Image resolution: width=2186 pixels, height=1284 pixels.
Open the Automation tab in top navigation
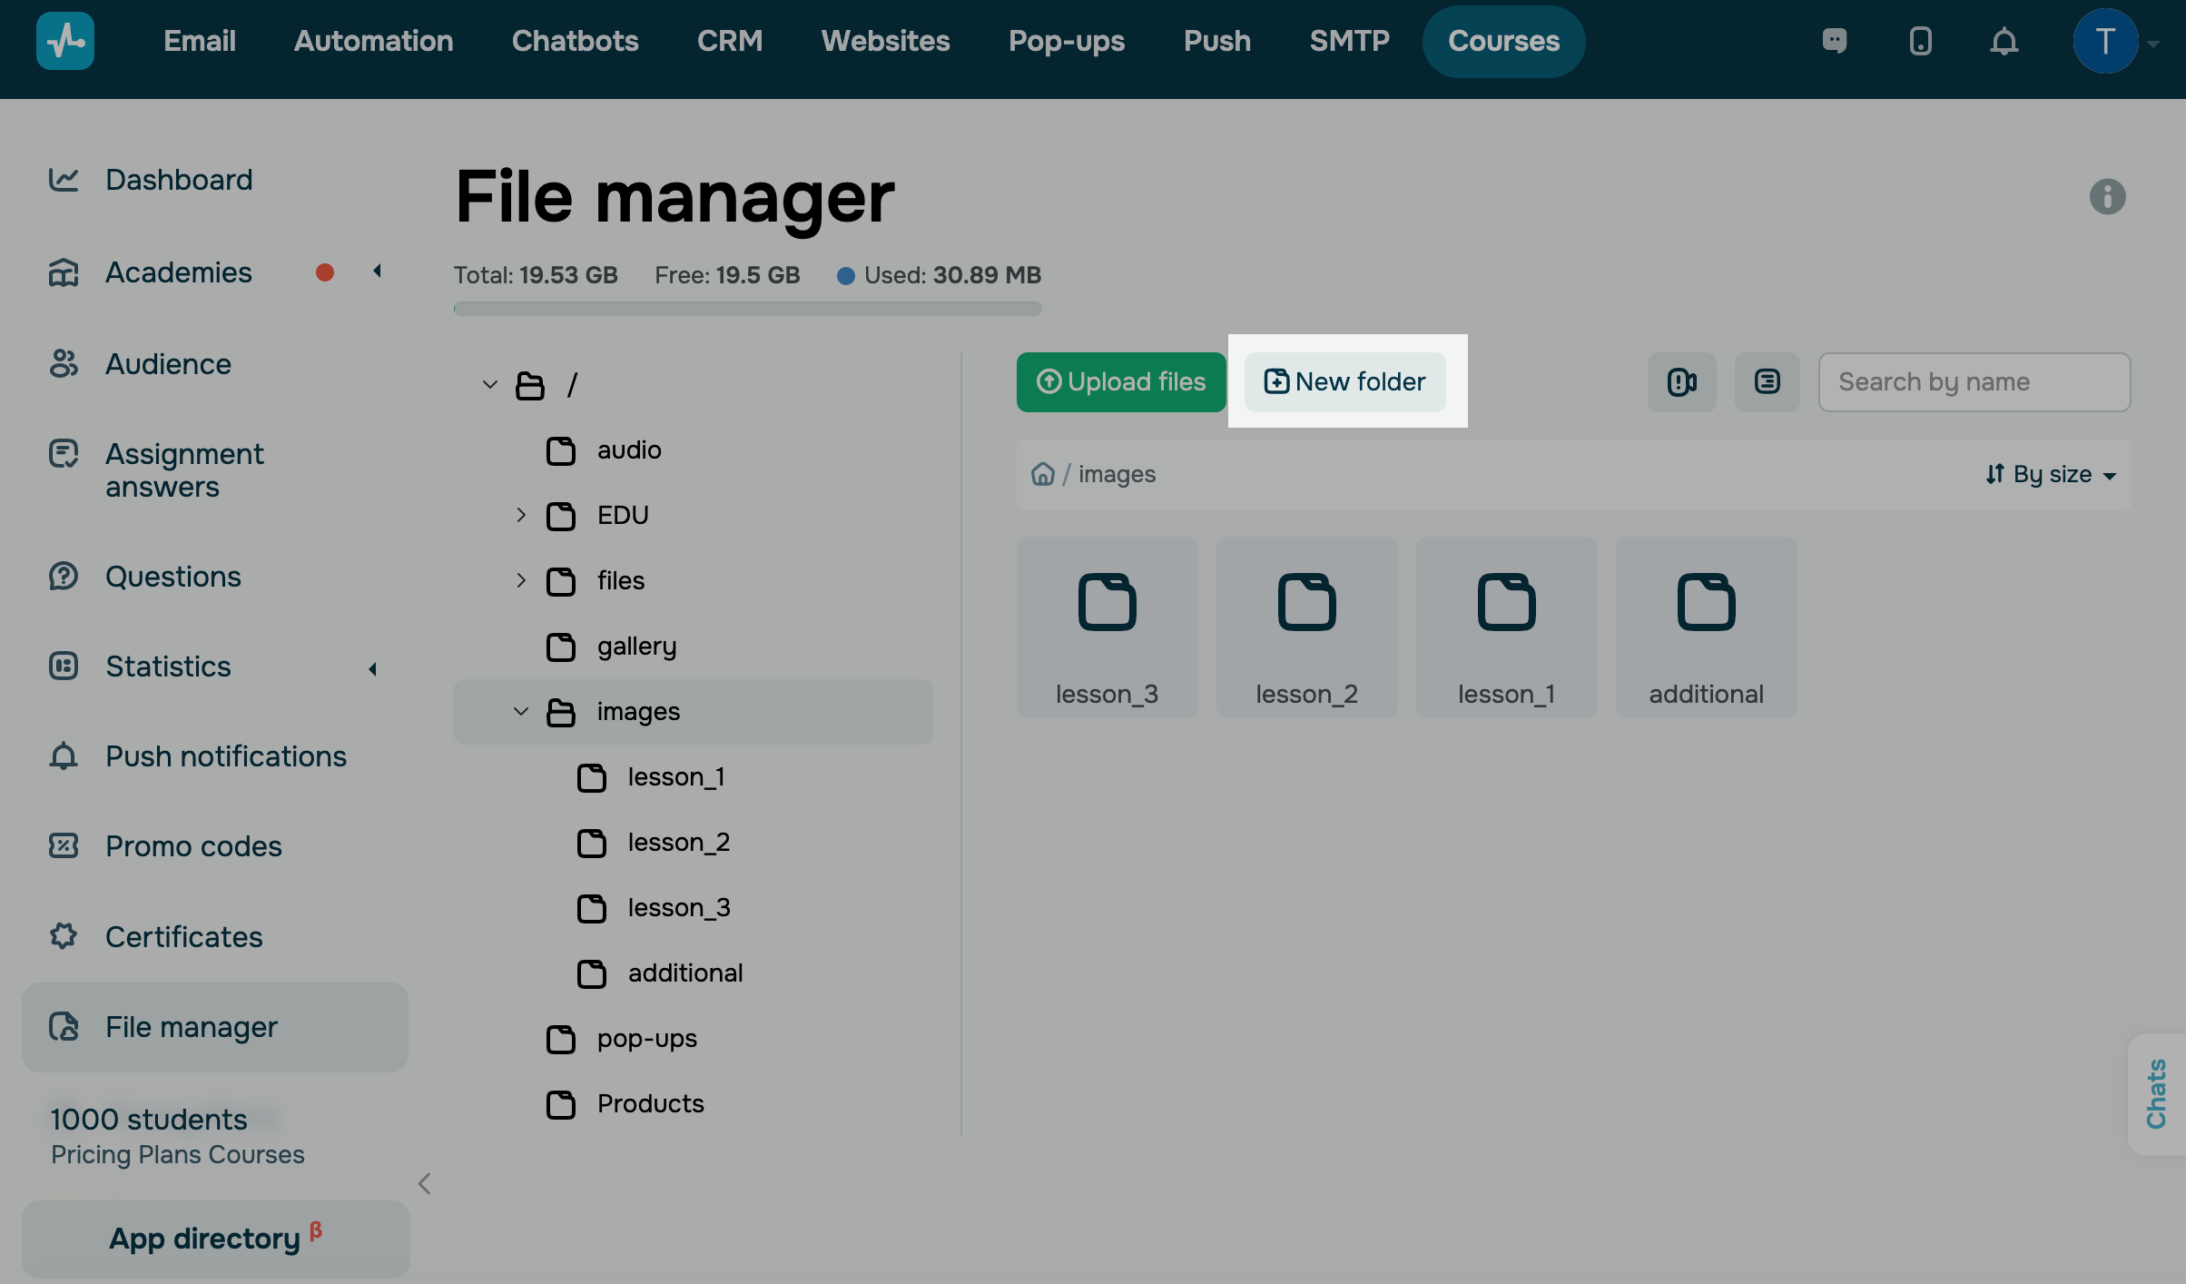[373, 41]
